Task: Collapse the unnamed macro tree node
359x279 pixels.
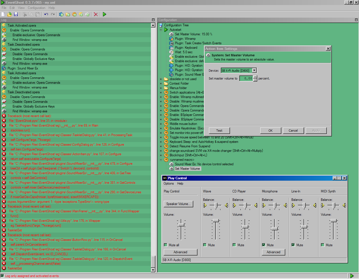Action: pos(161,160)
